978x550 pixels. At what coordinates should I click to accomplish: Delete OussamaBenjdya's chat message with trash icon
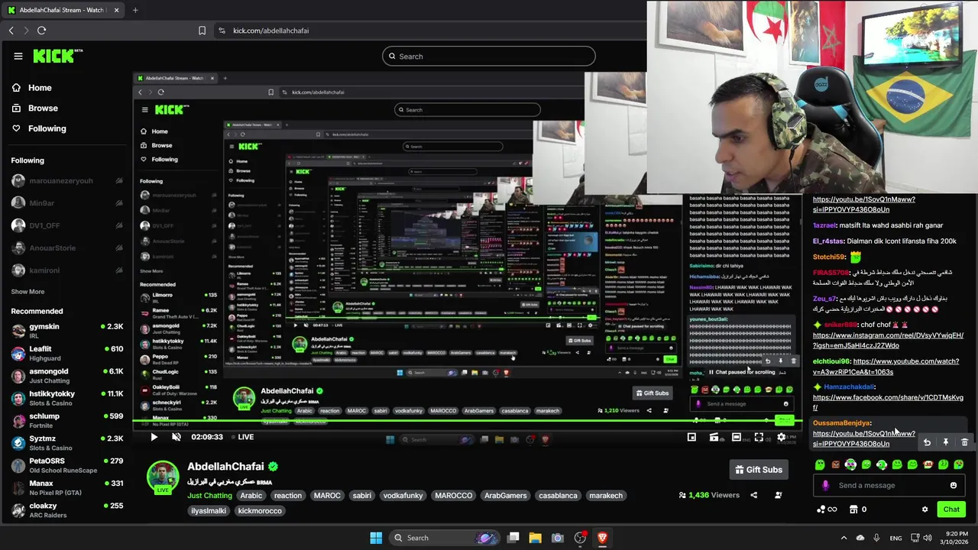(x=964, y=442)
